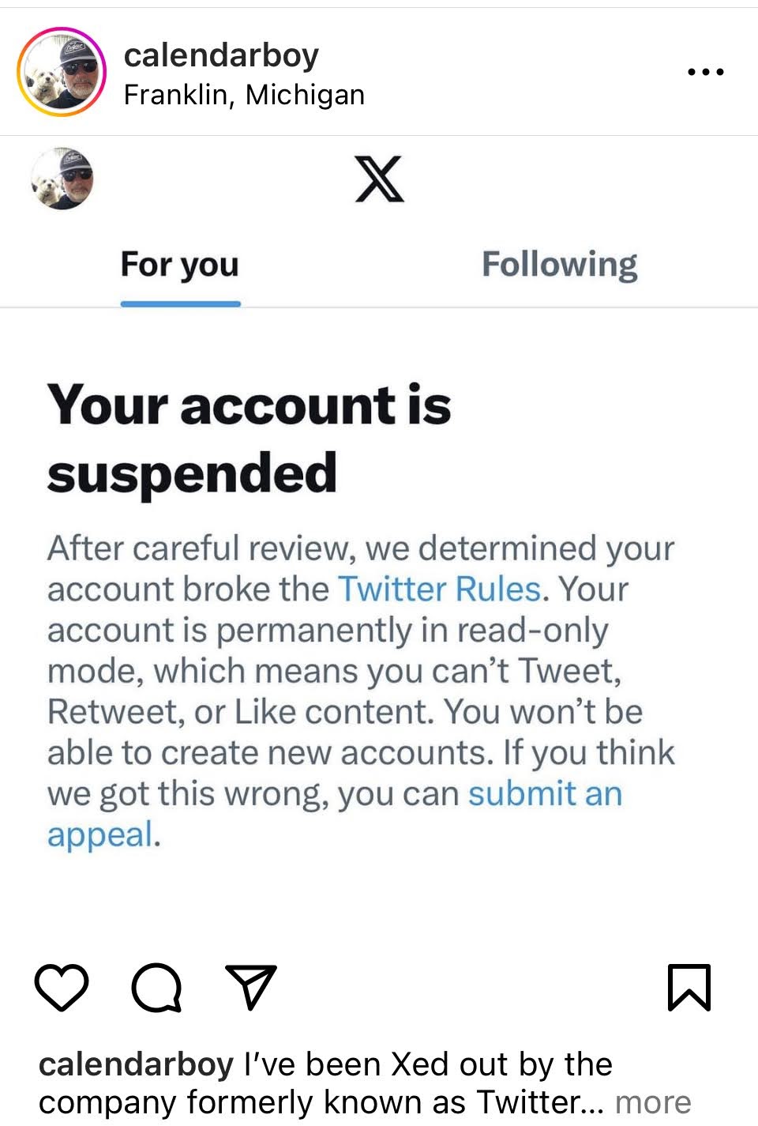Save the post with the bookmark icon

point(689,987)
